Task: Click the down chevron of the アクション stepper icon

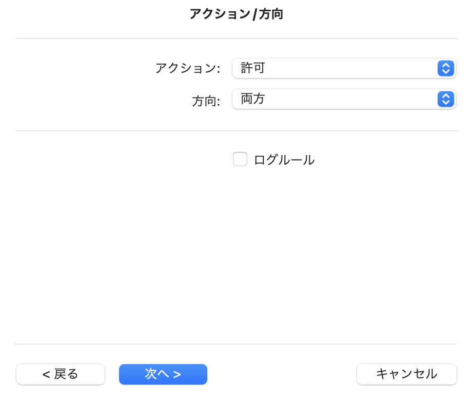Action: tap(446, 72)
